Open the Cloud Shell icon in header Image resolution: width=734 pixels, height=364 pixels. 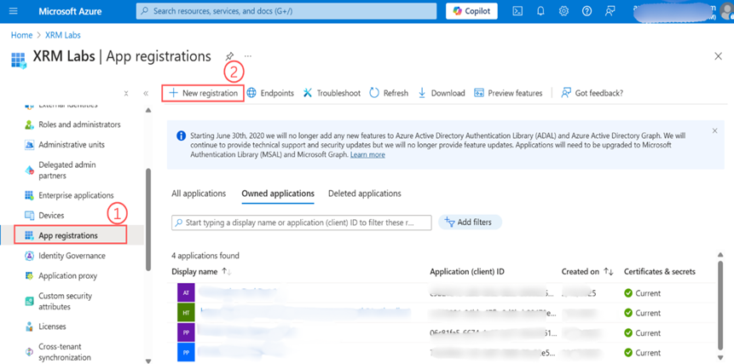point(517,11)
